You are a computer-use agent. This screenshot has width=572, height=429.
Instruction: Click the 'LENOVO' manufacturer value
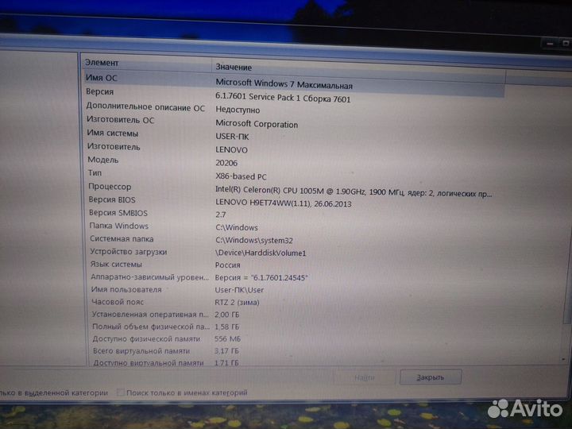tap(232, 150)
